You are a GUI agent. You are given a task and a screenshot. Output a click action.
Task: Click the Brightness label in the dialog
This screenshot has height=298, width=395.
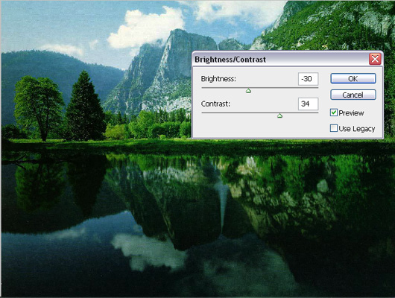[x=218, y=79]
